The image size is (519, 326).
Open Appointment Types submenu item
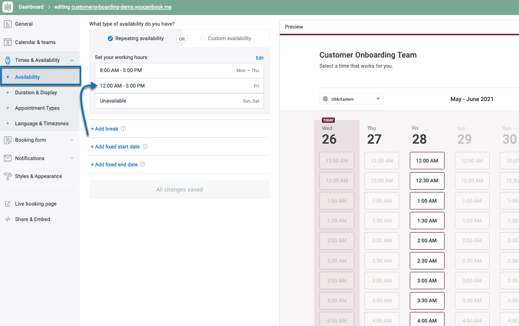[x=37, y=108]
